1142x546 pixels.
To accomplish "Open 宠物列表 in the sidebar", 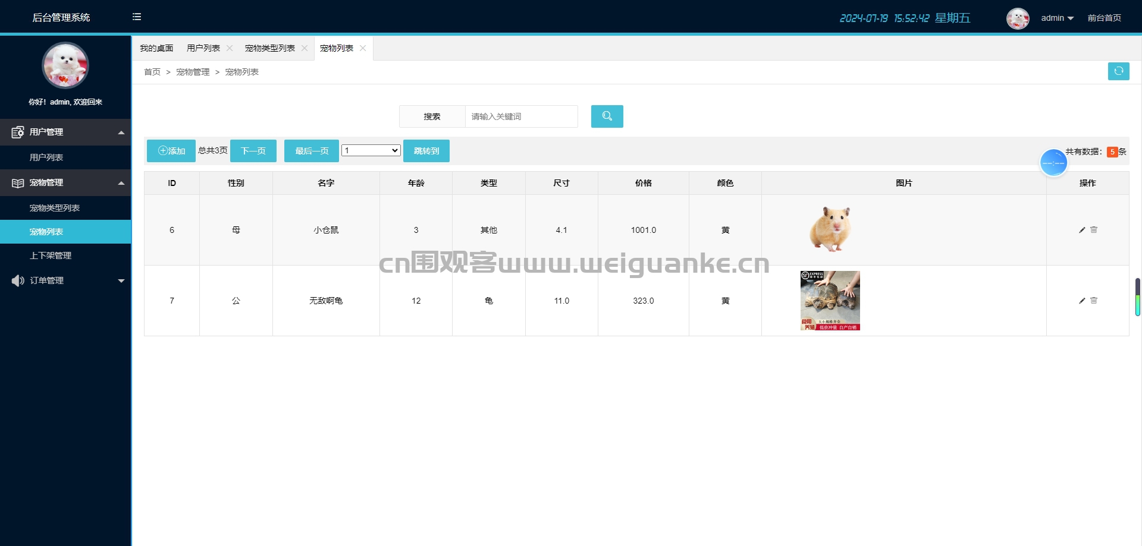I will pos(65,232).
